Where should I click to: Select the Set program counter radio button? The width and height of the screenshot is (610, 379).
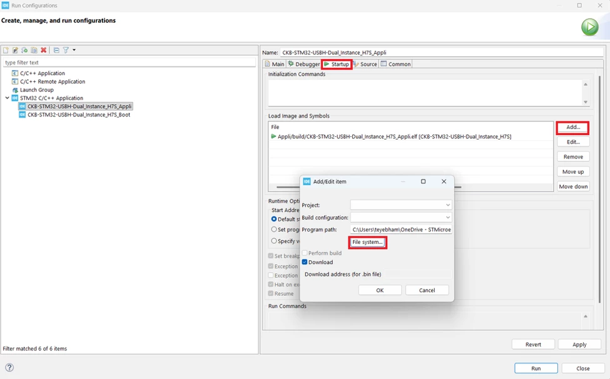click(274, 230)
